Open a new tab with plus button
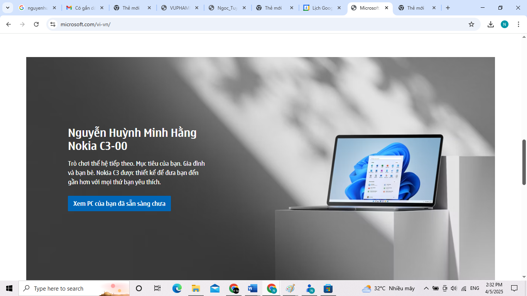 (x=448, y=8)
